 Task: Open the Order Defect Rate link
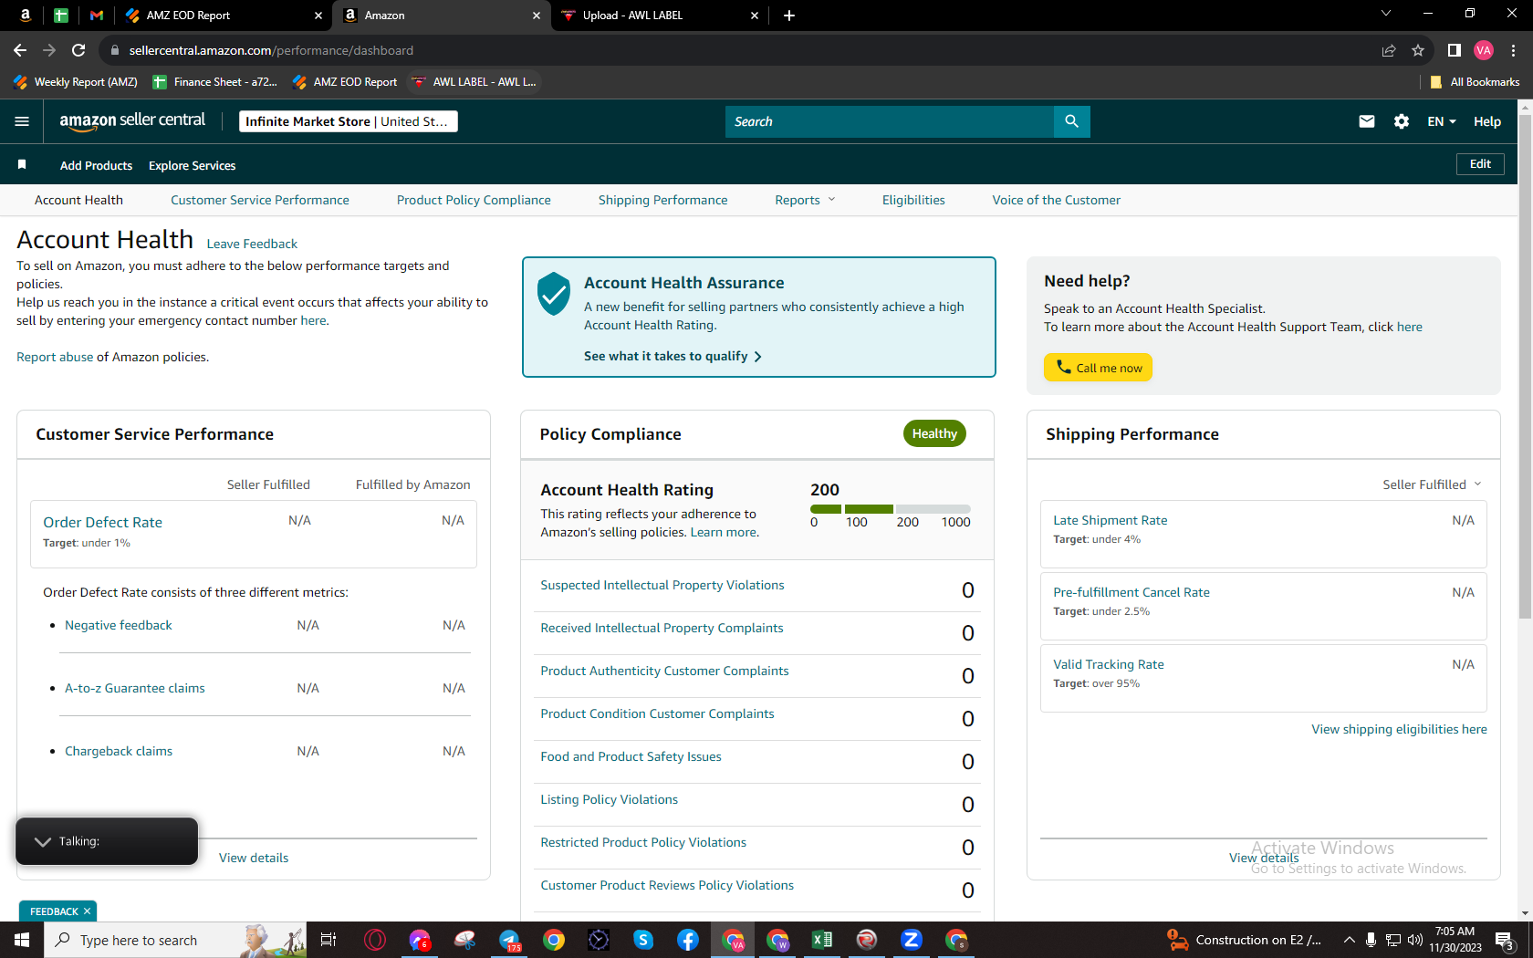pos(102,522)
